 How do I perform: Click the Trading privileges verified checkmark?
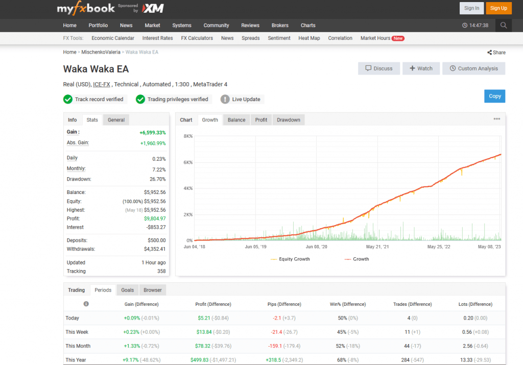coord(140,99)
